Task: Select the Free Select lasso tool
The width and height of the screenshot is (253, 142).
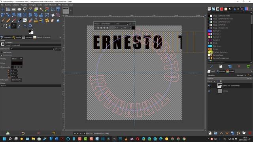Action: pos(25,9)
